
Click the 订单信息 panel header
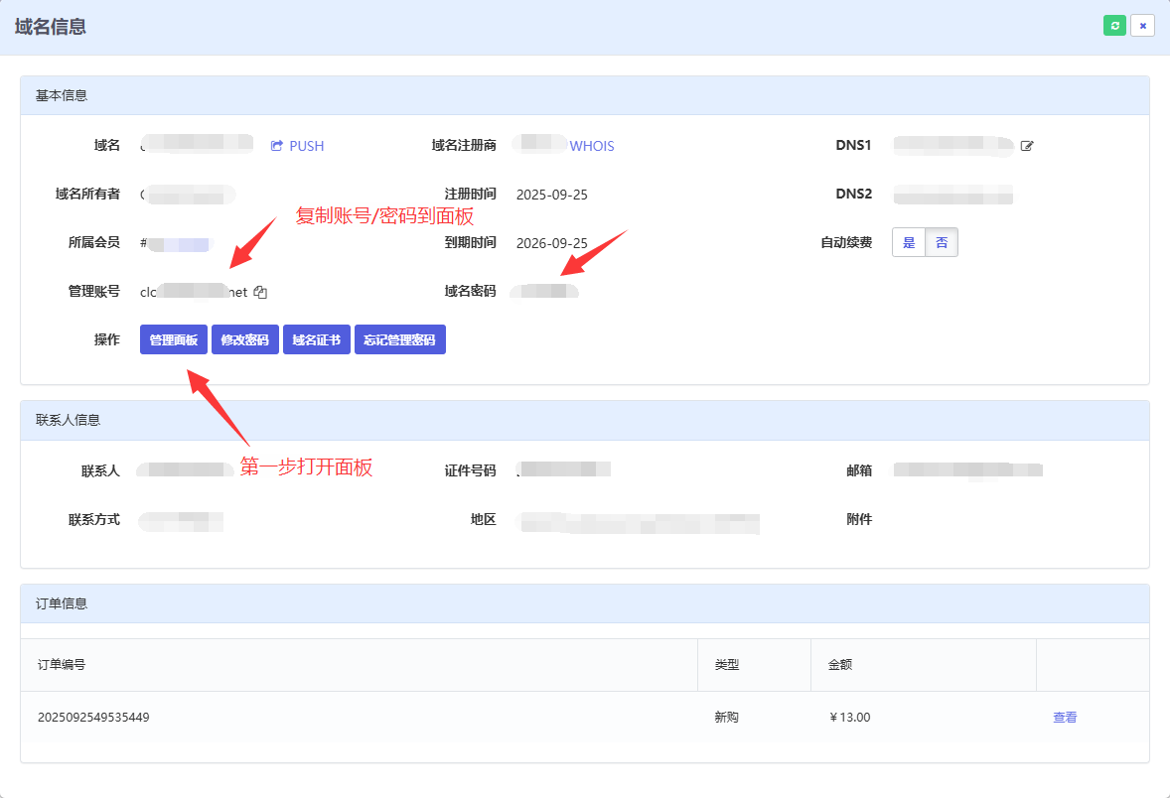[x=62, y=603]
